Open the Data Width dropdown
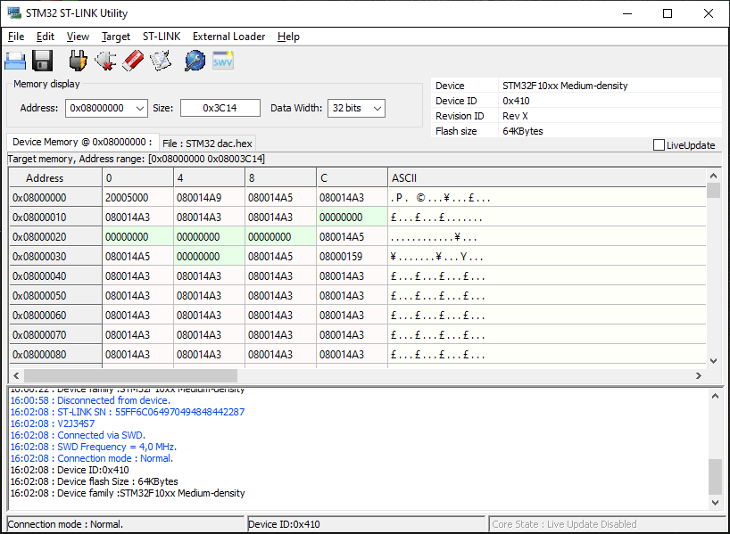 pos(356,109)
